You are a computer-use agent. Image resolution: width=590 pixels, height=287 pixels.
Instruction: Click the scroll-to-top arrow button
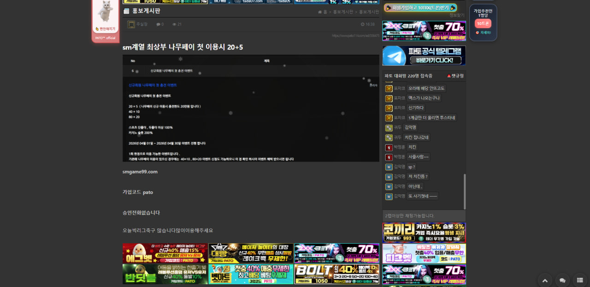545,280
